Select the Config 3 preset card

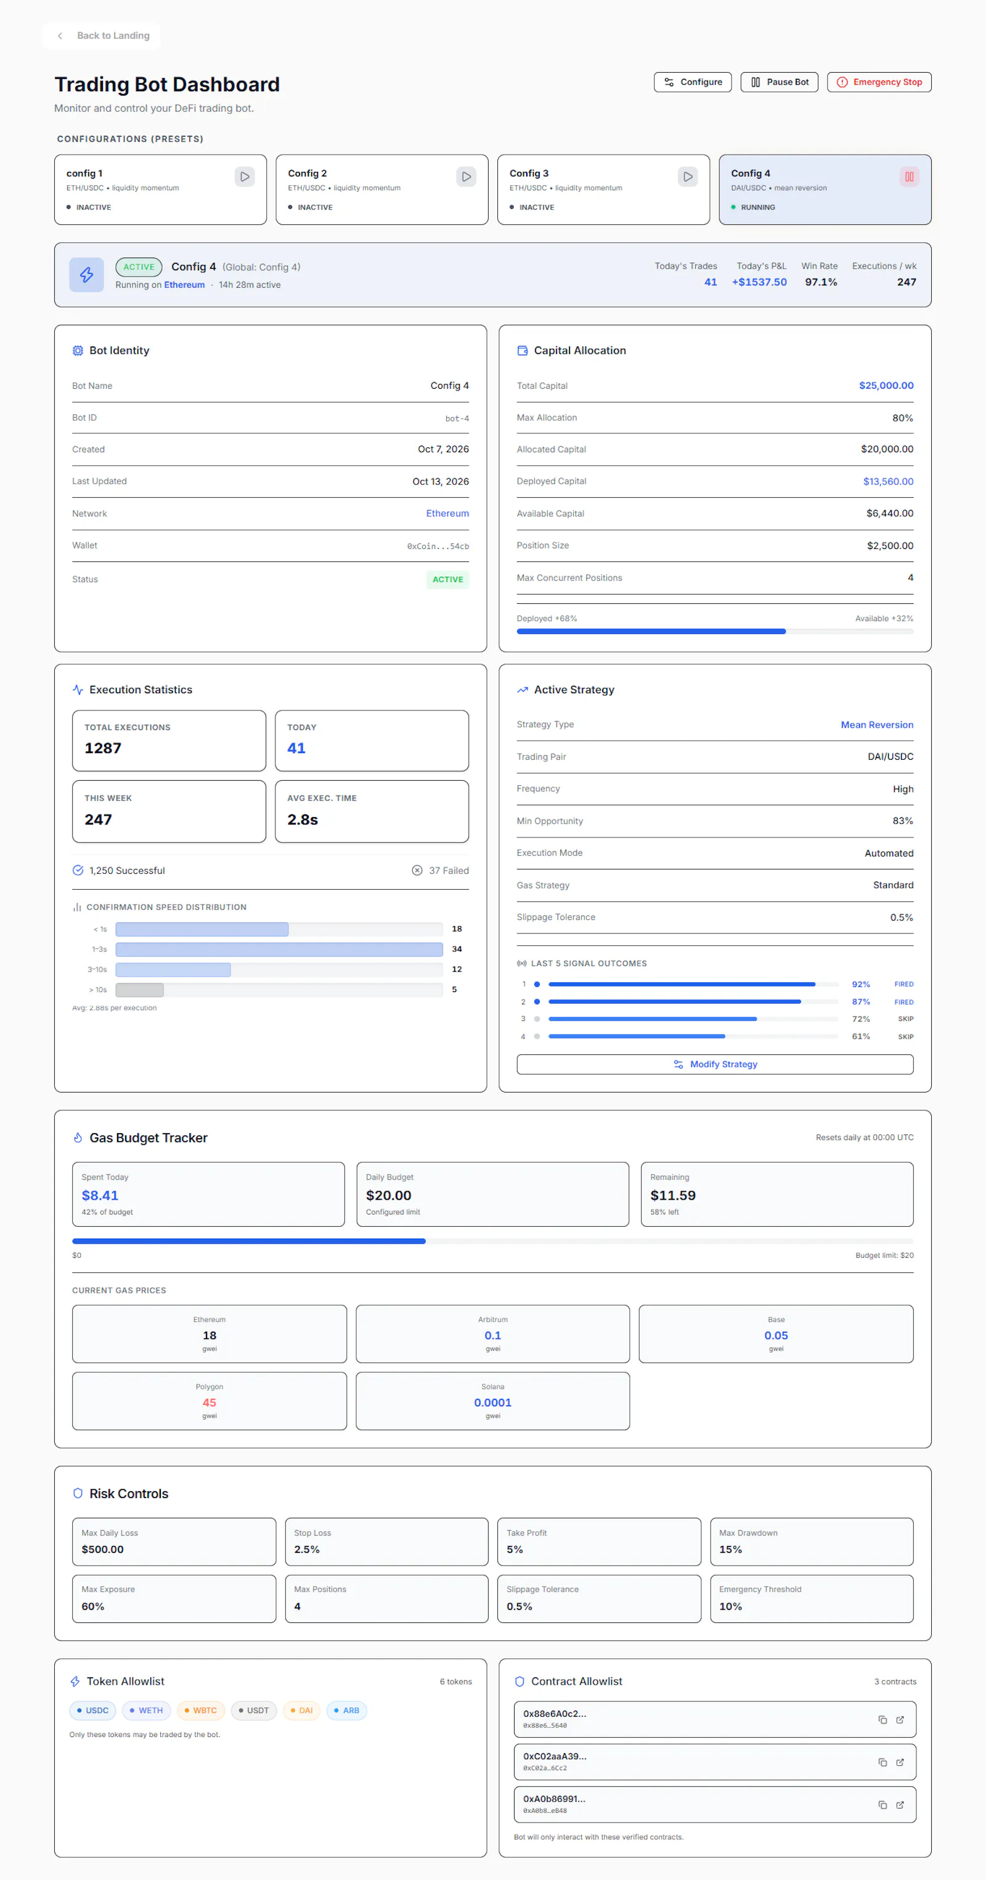(x=603, y=190)
